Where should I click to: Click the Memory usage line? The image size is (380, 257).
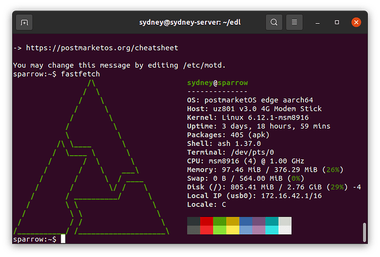coord(265,170)
